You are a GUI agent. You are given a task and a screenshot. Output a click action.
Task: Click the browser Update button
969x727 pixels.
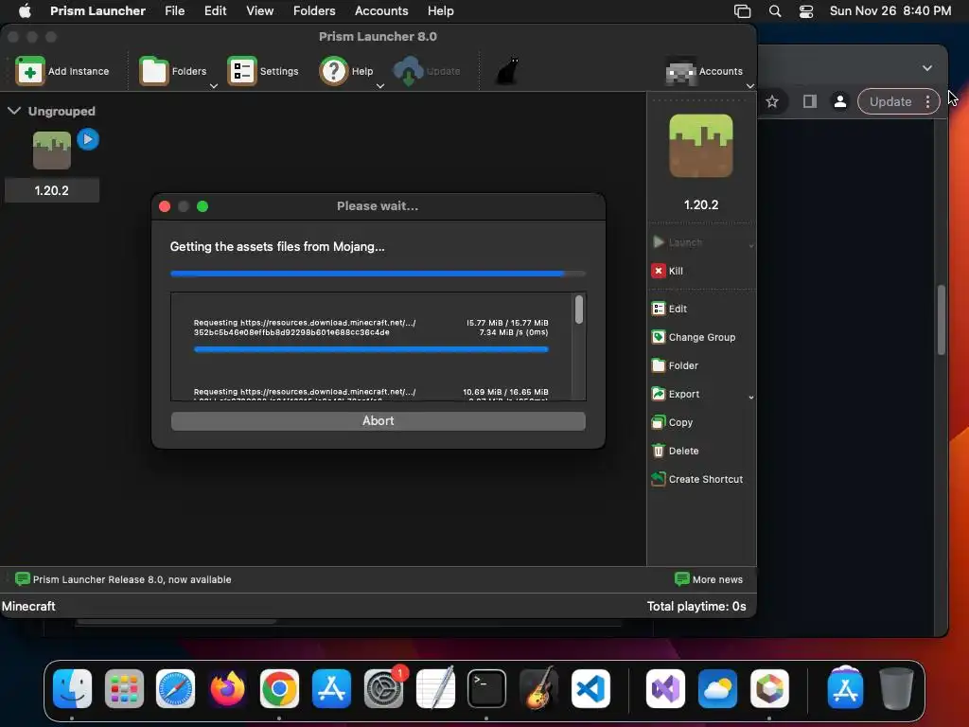(890, 101)
